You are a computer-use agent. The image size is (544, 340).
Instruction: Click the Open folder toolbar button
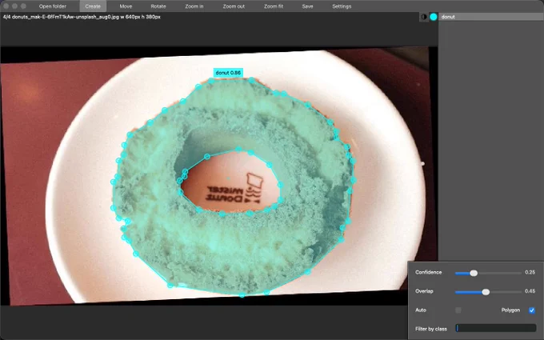pos(52,6)
